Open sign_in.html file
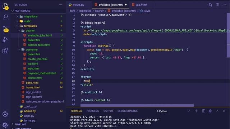 click(x=33, y=92)
